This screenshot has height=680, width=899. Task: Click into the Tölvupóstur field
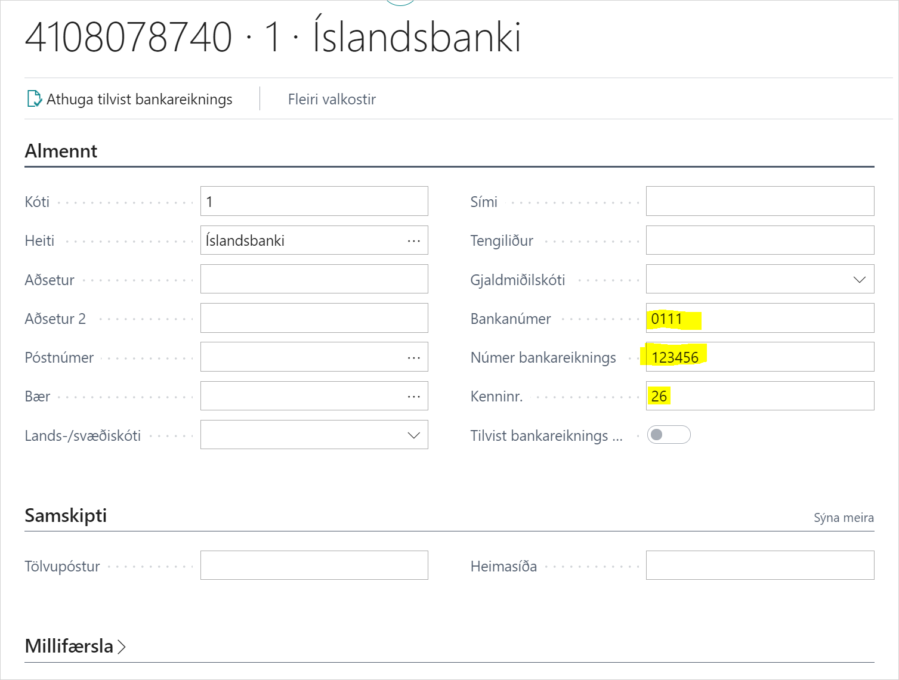click(314, 565)
